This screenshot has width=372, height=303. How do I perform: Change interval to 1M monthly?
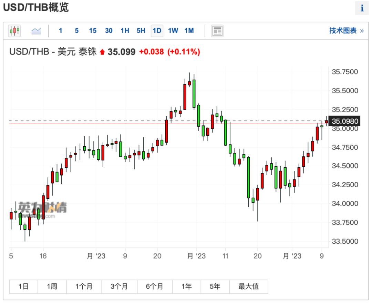coord(189,31)
